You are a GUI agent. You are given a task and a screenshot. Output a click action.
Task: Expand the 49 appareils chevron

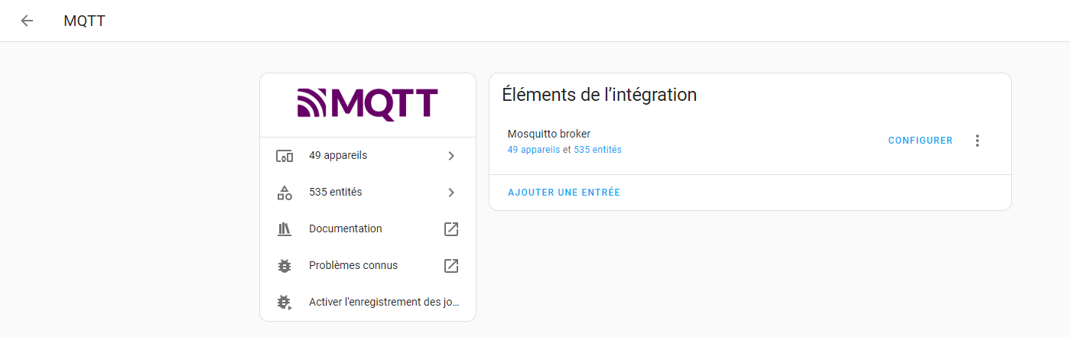click(x=451, y=156)
